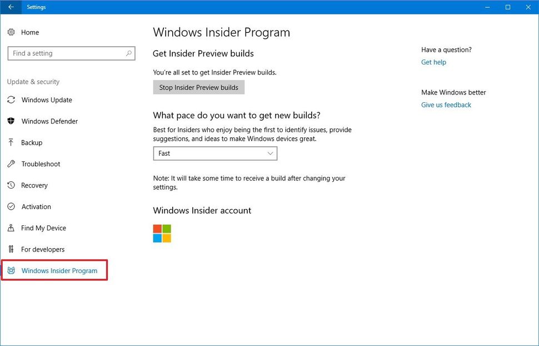Viewport: 539px width, 346px height.
Task: Click Give us feedback
Action: tap(446, 105)
